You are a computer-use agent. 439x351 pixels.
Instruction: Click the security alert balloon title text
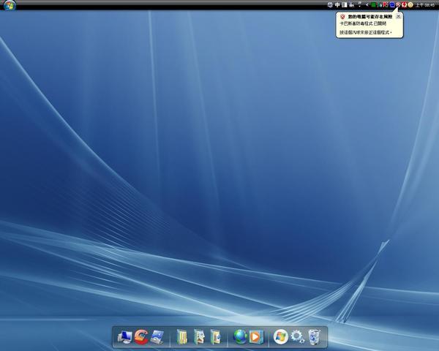coord(370,17)
